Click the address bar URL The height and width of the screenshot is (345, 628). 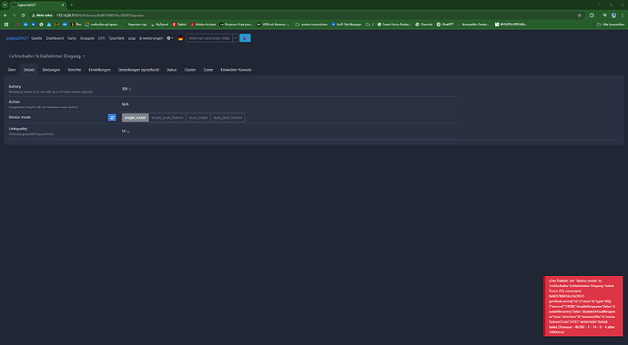[100, 15]
